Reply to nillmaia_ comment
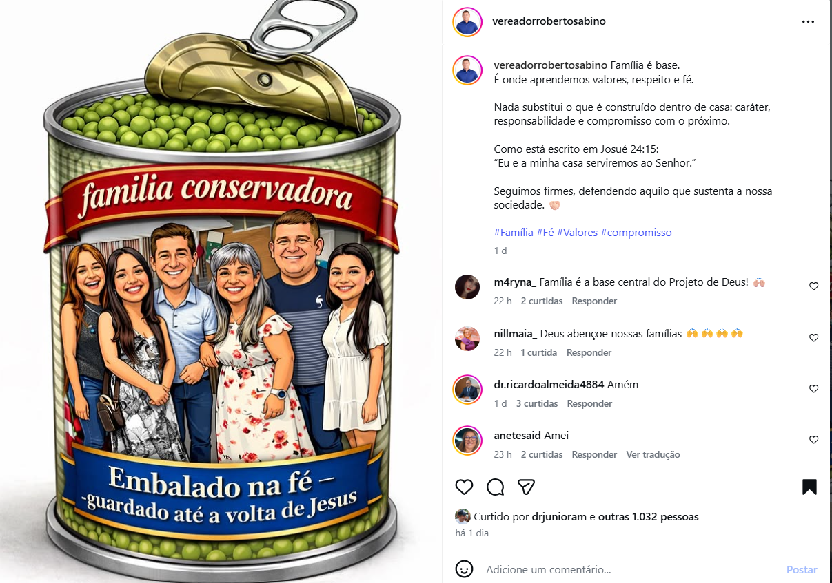The height and width of the screenshot is (583, 832). 589,352
